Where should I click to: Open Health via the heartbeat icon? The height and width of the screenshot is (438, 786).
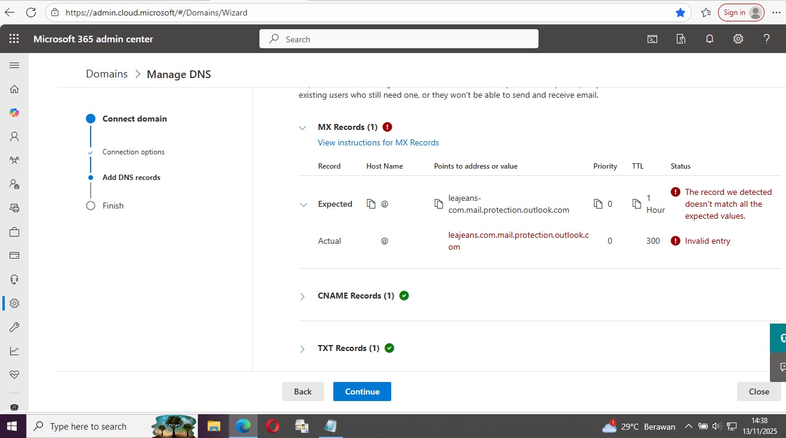coord(14,374)
